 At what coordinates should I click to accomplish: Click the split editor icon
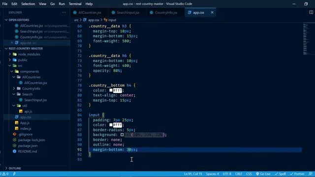[311, 12]
